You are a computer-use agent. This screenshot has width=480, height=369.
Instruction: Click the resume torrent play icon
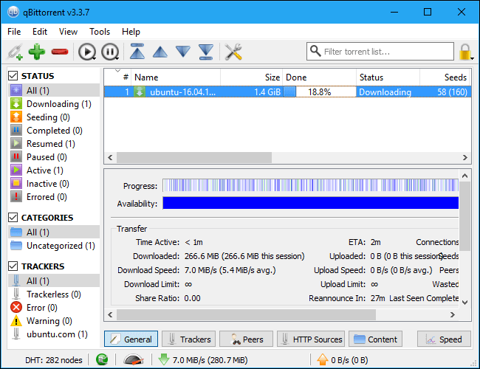(x=86, y=52)
